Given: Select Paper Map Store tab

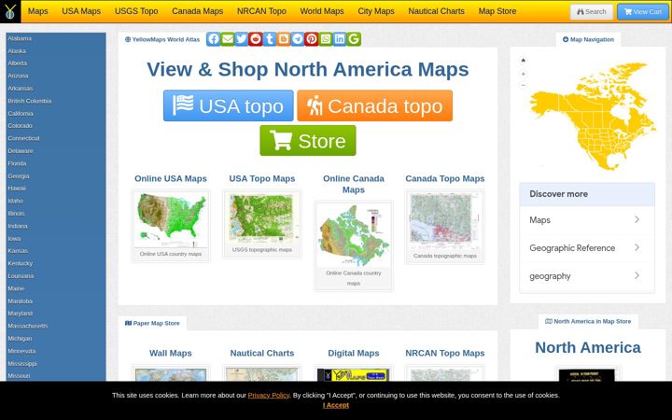Looking at the screenshot, I should pyautogui.click(x=152, y=323).
